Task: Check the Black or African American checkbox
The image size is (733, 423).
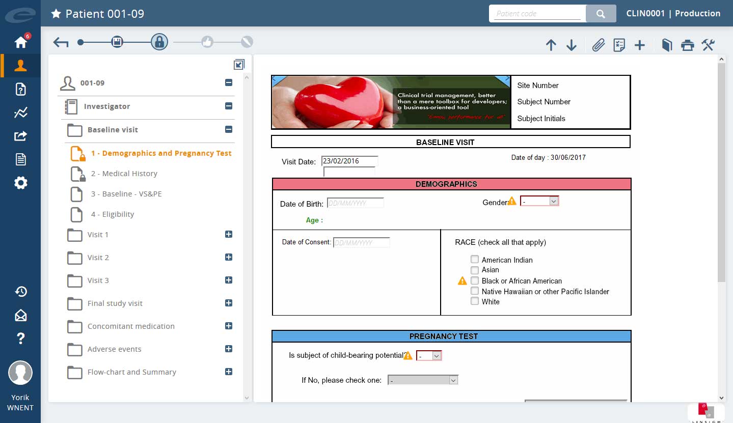Action: click(475, 280)
